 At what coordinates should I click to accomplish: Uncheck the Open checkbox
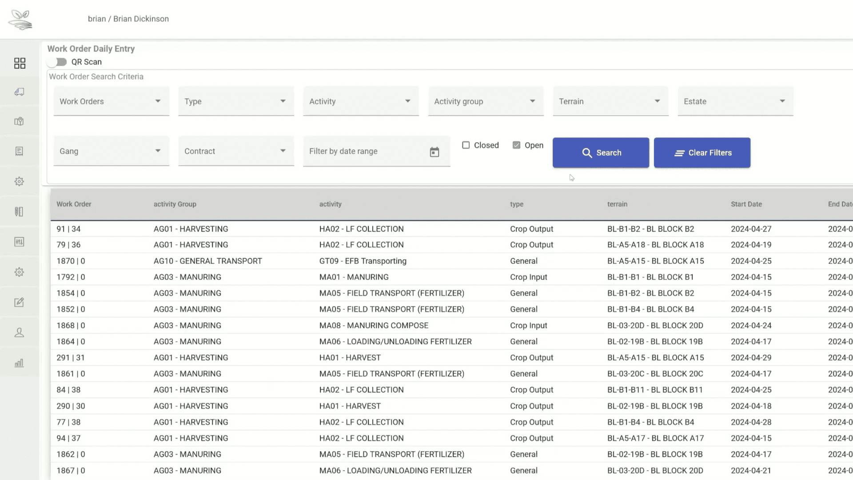click(x=516, y=145)
